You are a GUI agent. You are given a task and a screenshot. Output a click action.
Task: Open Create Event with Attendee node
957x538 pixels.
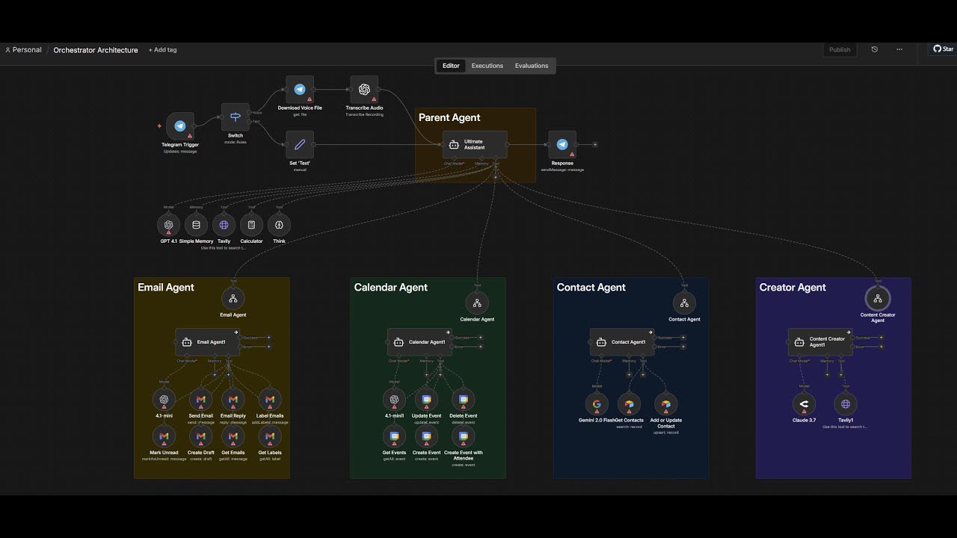point(463,436)
